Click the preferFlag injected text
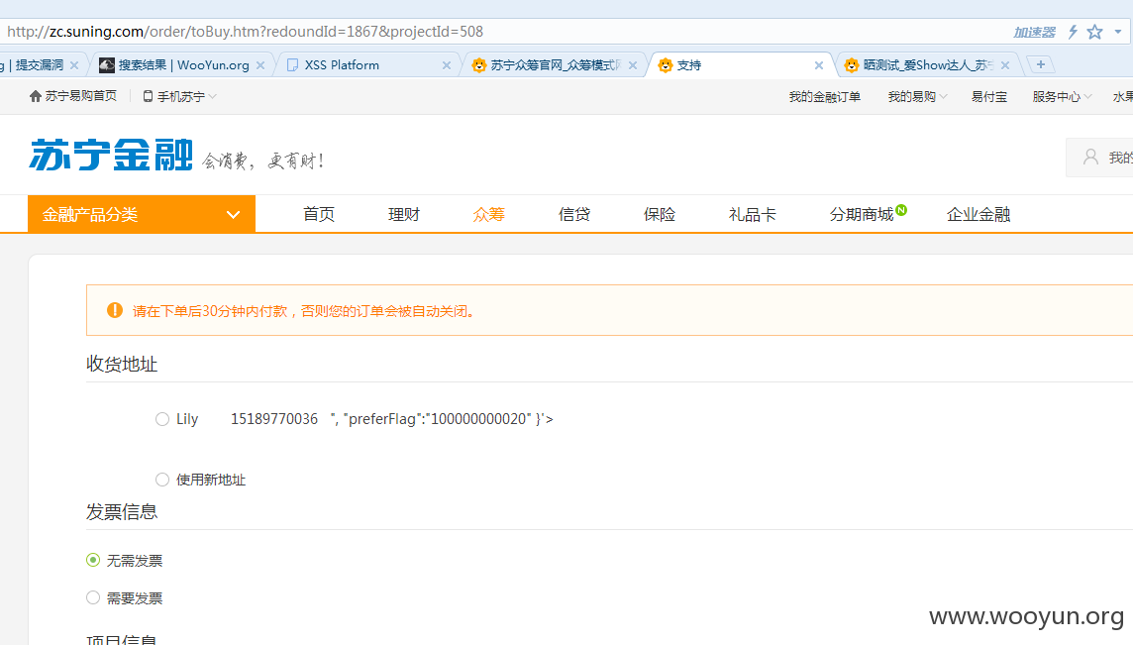This screenshot has width=1133, height=645. 442,419
